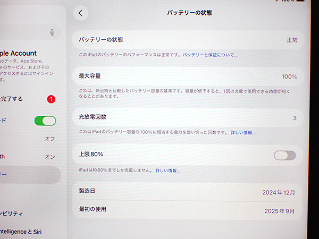Tap the microphone icon in search field

[52, 32]
